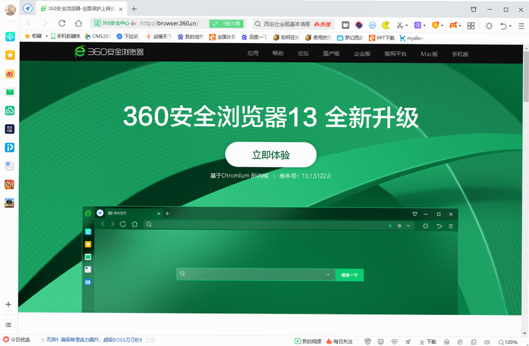Image resolution: width=529 pixels, height=346 pixels.
Task: Click the 热搜 hot search label
Action: [323, 24]
